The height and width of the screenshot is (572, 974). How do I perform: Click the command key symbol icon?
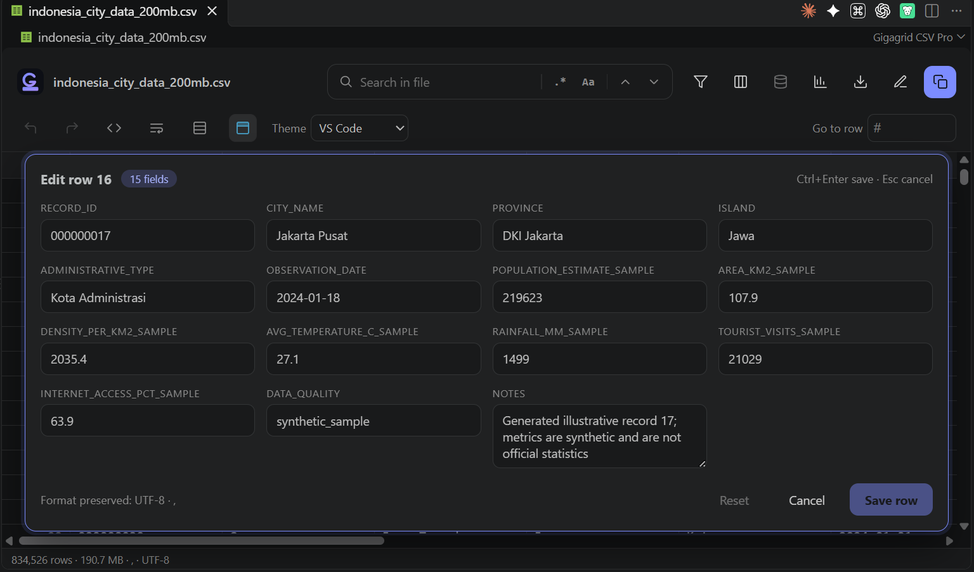pos(858,11)
